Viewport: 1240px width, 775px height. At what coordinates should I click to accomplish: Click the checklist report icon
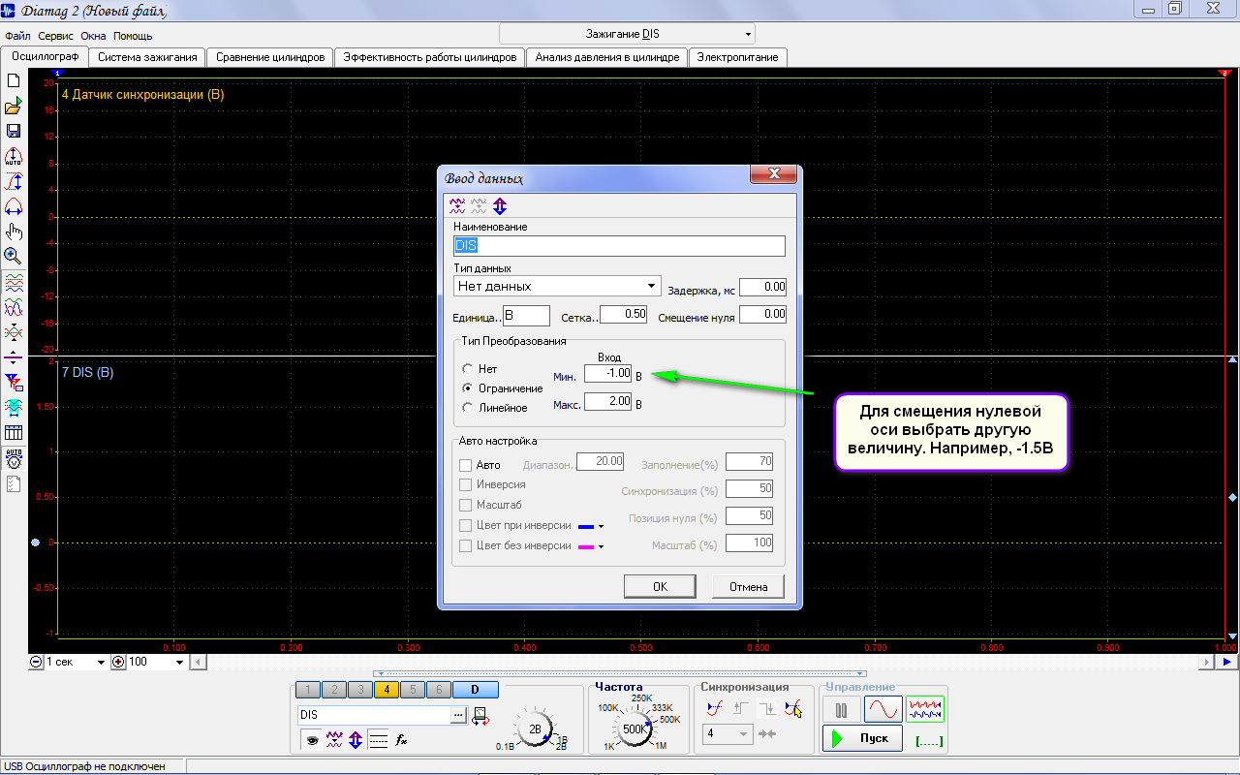pos(14,482)
